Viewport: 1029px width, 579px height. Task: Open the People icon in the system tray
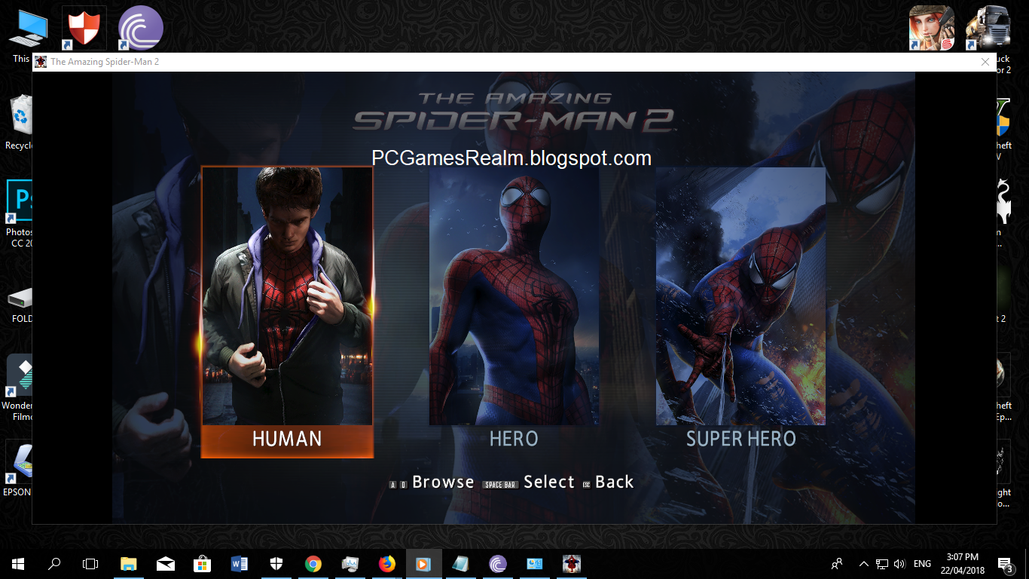click(x=837, y=564)
